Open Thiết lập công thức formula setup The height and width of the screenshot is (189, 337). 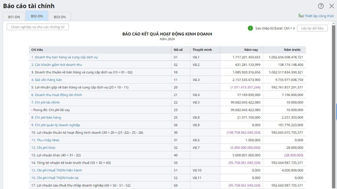(x=316, y=16)
